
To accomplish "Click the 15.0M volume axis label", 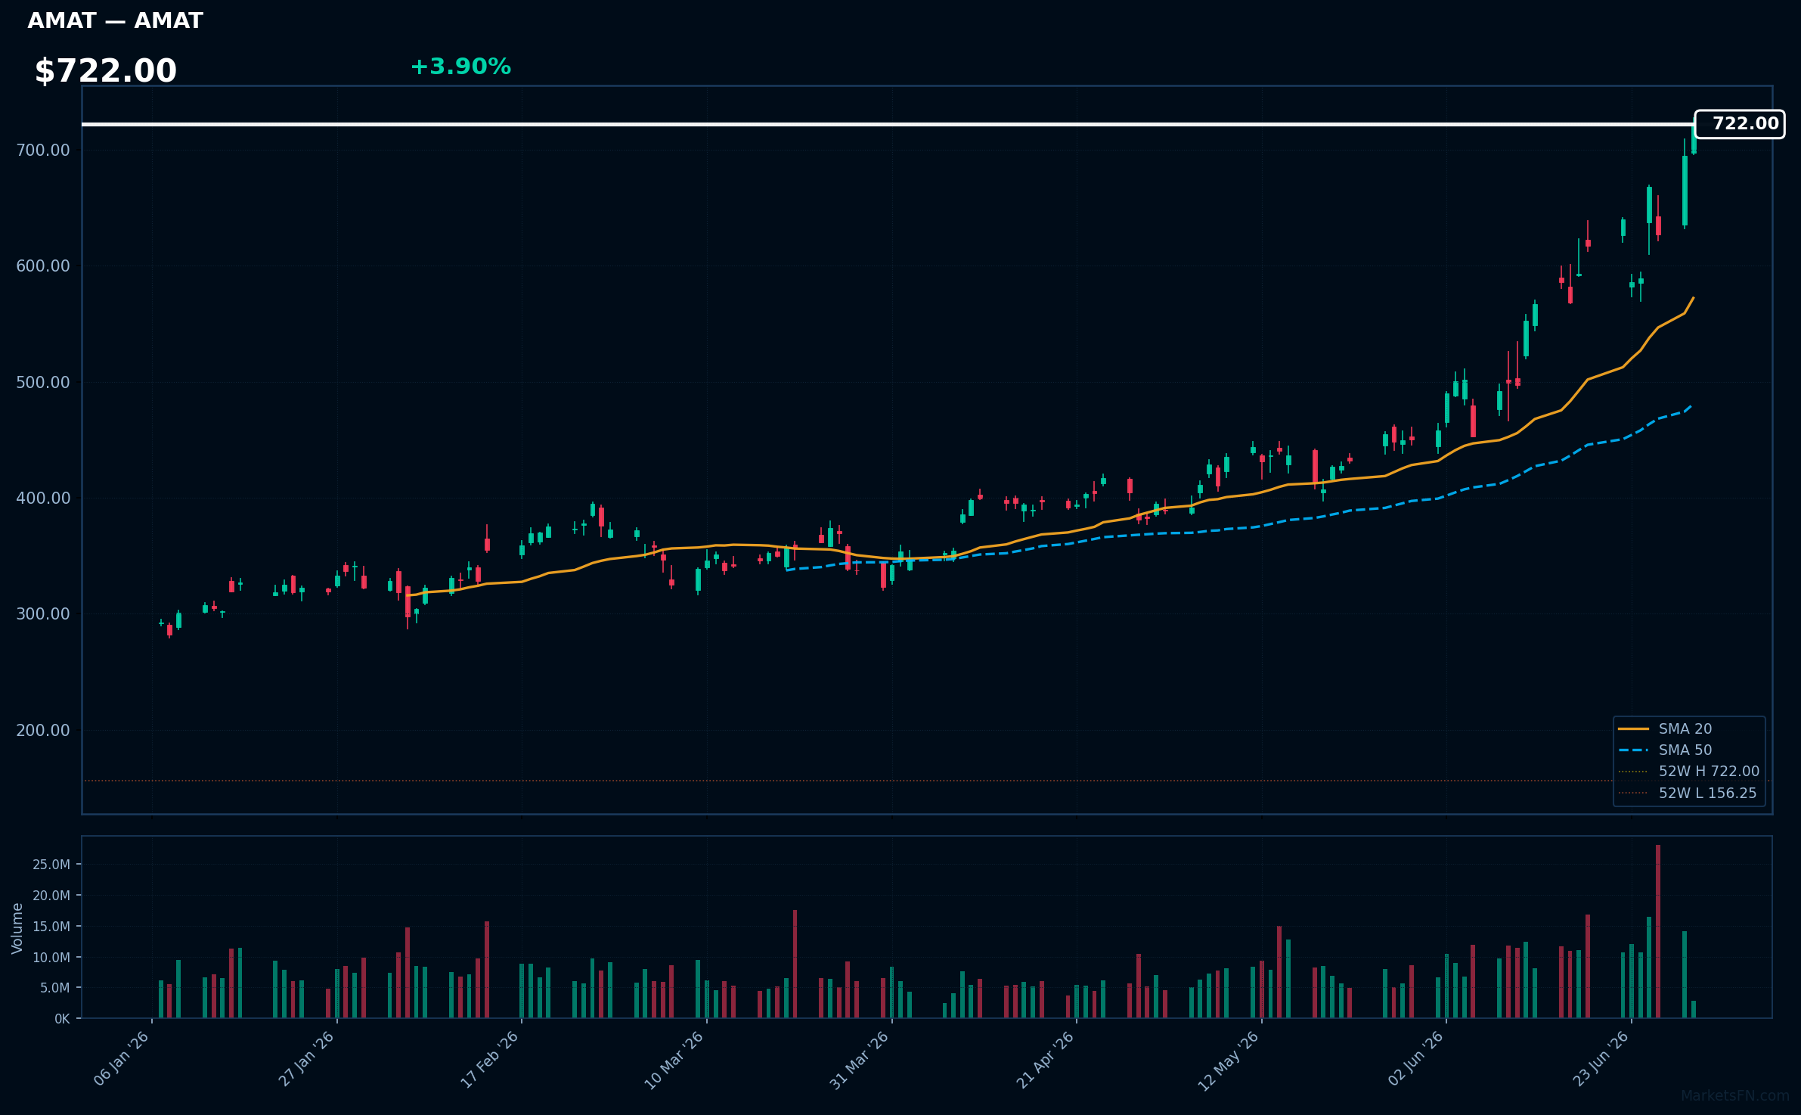I will 51,927.
